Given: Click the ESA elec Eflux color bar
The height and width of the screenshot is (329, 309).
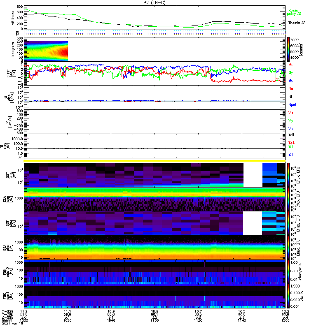Looking at the screenshot, I should [288, 248].
